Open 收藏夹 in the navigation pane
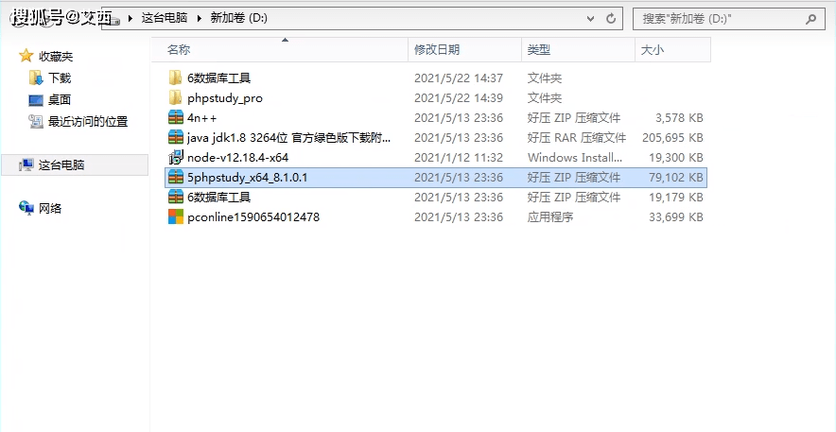836x432 pixels. [x=56, y=57]
